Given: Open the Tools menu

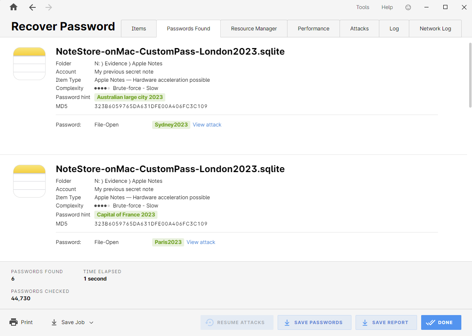Looking at the screenshot, I should coord(363,7).
